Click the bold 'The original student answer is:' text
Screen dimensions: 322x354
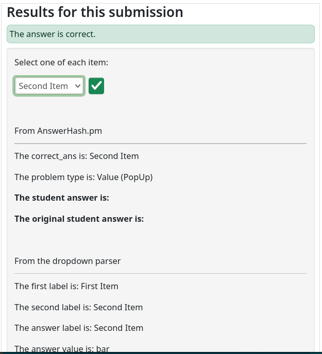point(79,219)
